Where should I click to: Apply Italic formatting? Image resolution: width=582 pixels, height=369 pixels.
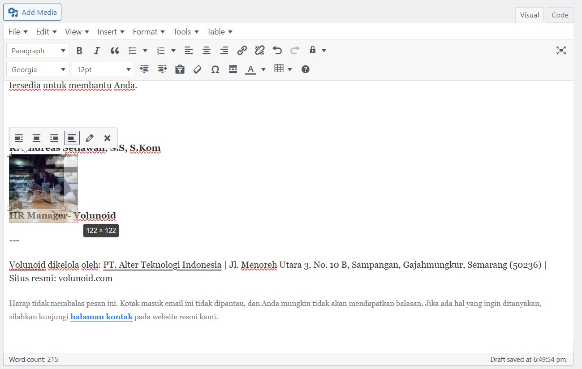[x=97, y=51]
